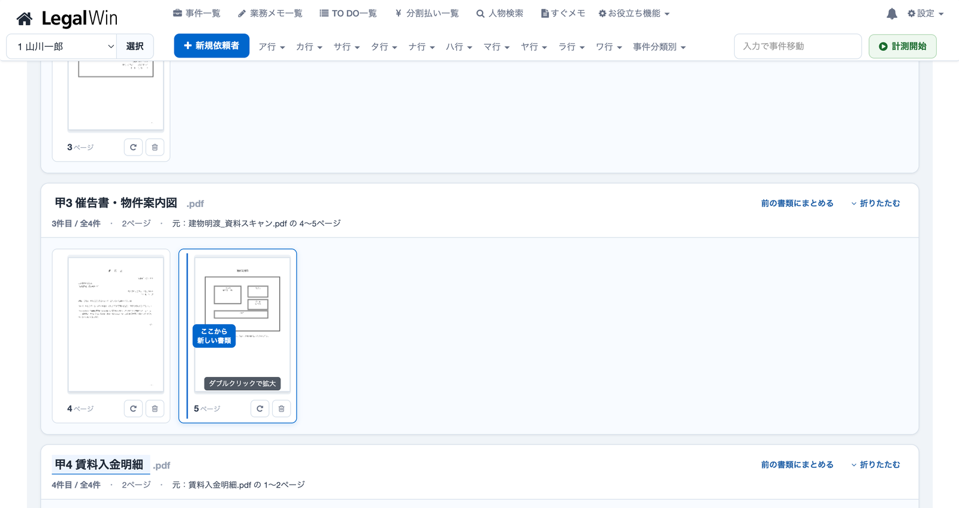Open 事件一覧 from top navigation

[197, 13]
